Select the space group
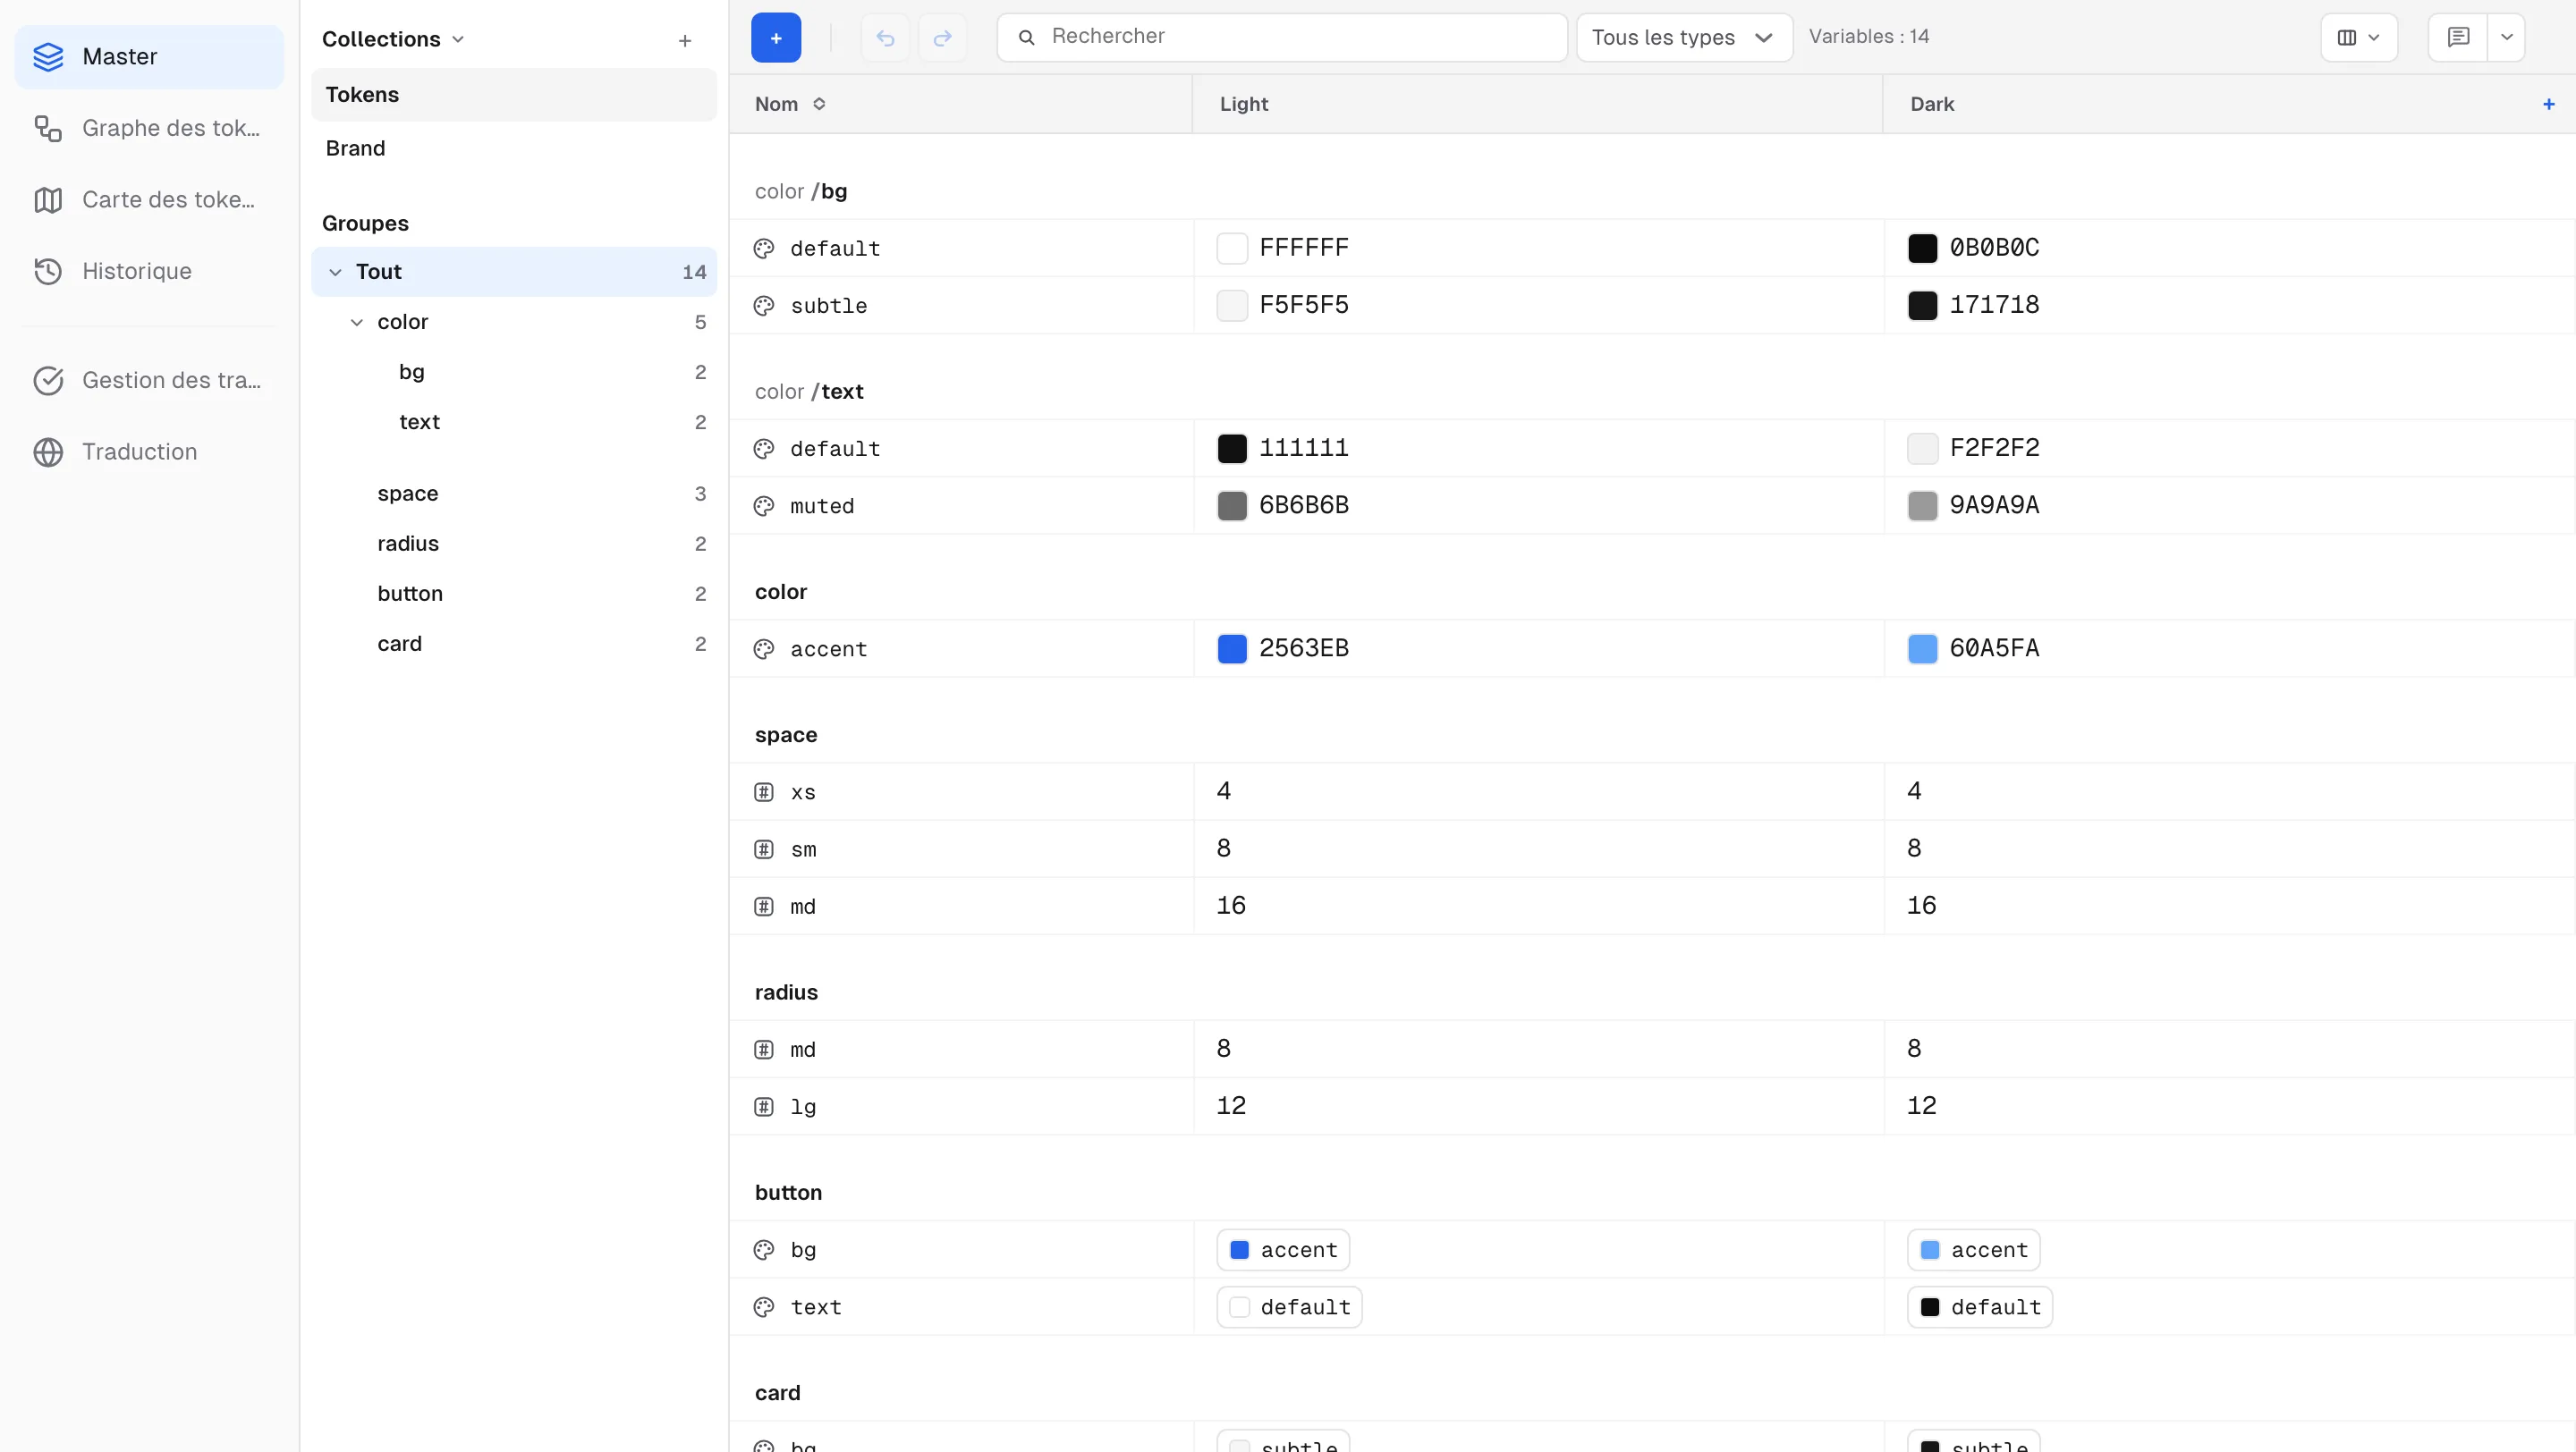Image resolution: width=2576 pixels, height=1452 pixels. tap(514, 494)
